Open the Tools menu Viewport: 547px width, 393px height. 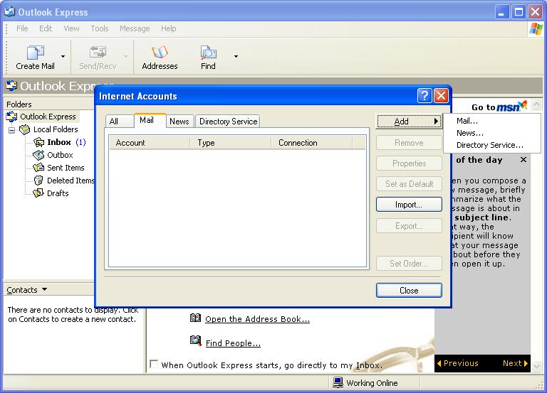100,28
